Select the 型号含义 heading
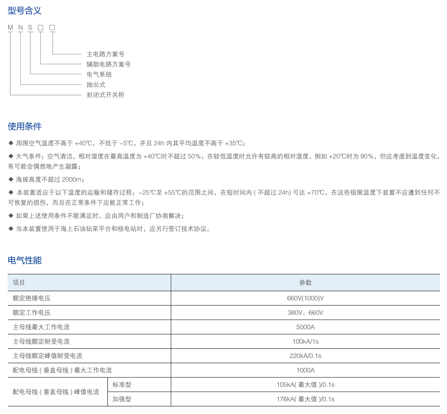 pos(25,11)
